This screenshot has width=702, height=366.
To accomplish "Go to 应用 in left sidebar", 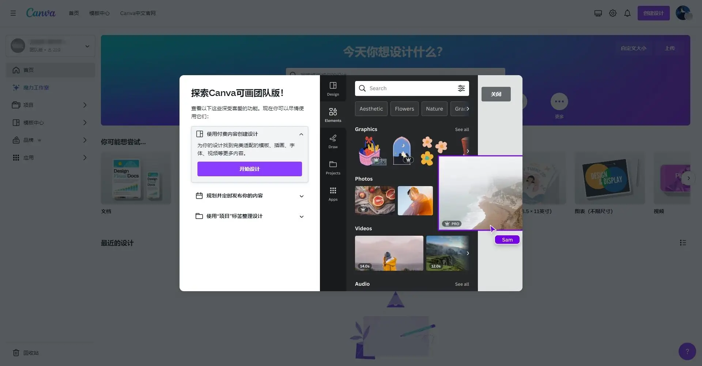I will 50,158.
